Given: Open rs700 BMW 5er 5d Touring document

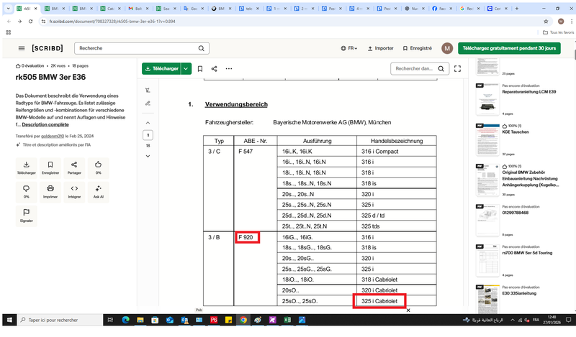Looking at the screenshot, I should [x=527, y=253].
